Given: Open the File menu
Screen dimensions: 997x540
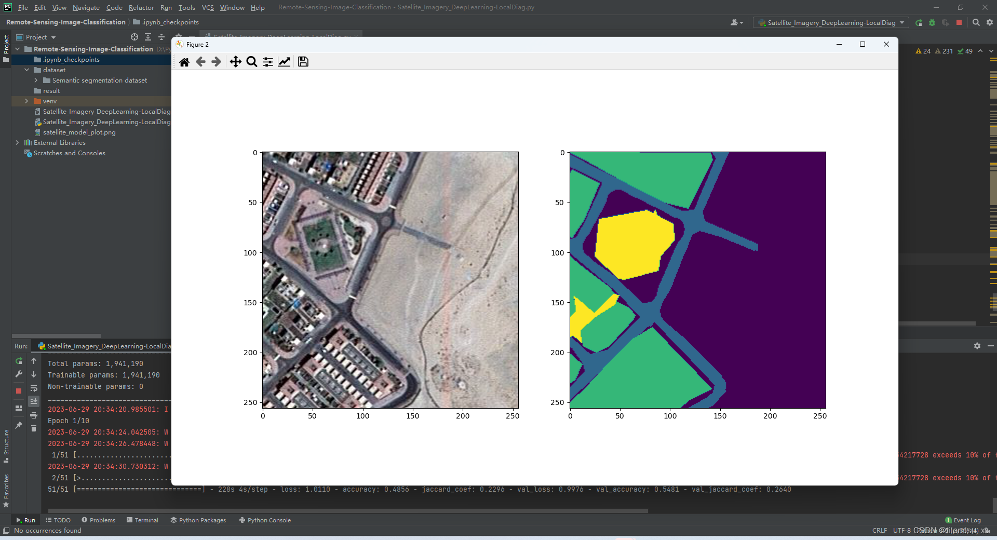Looking at the screenshot, I should click(x=23, y=7).
